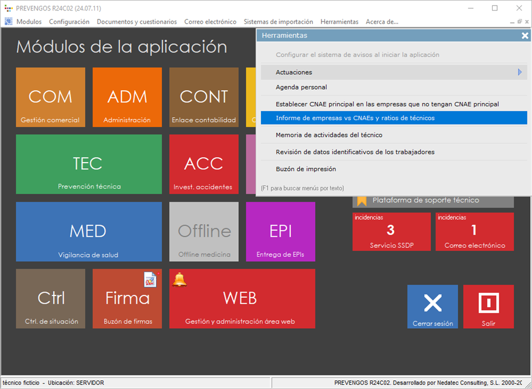Image resolution: width=532 pixels, height=389 pixels.
Task: Expand the Actuaciones submenu arrow
Action: (519, 72)
